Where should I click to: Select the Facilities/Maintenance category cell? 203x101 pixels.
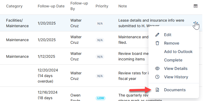[x=17, y=23]
